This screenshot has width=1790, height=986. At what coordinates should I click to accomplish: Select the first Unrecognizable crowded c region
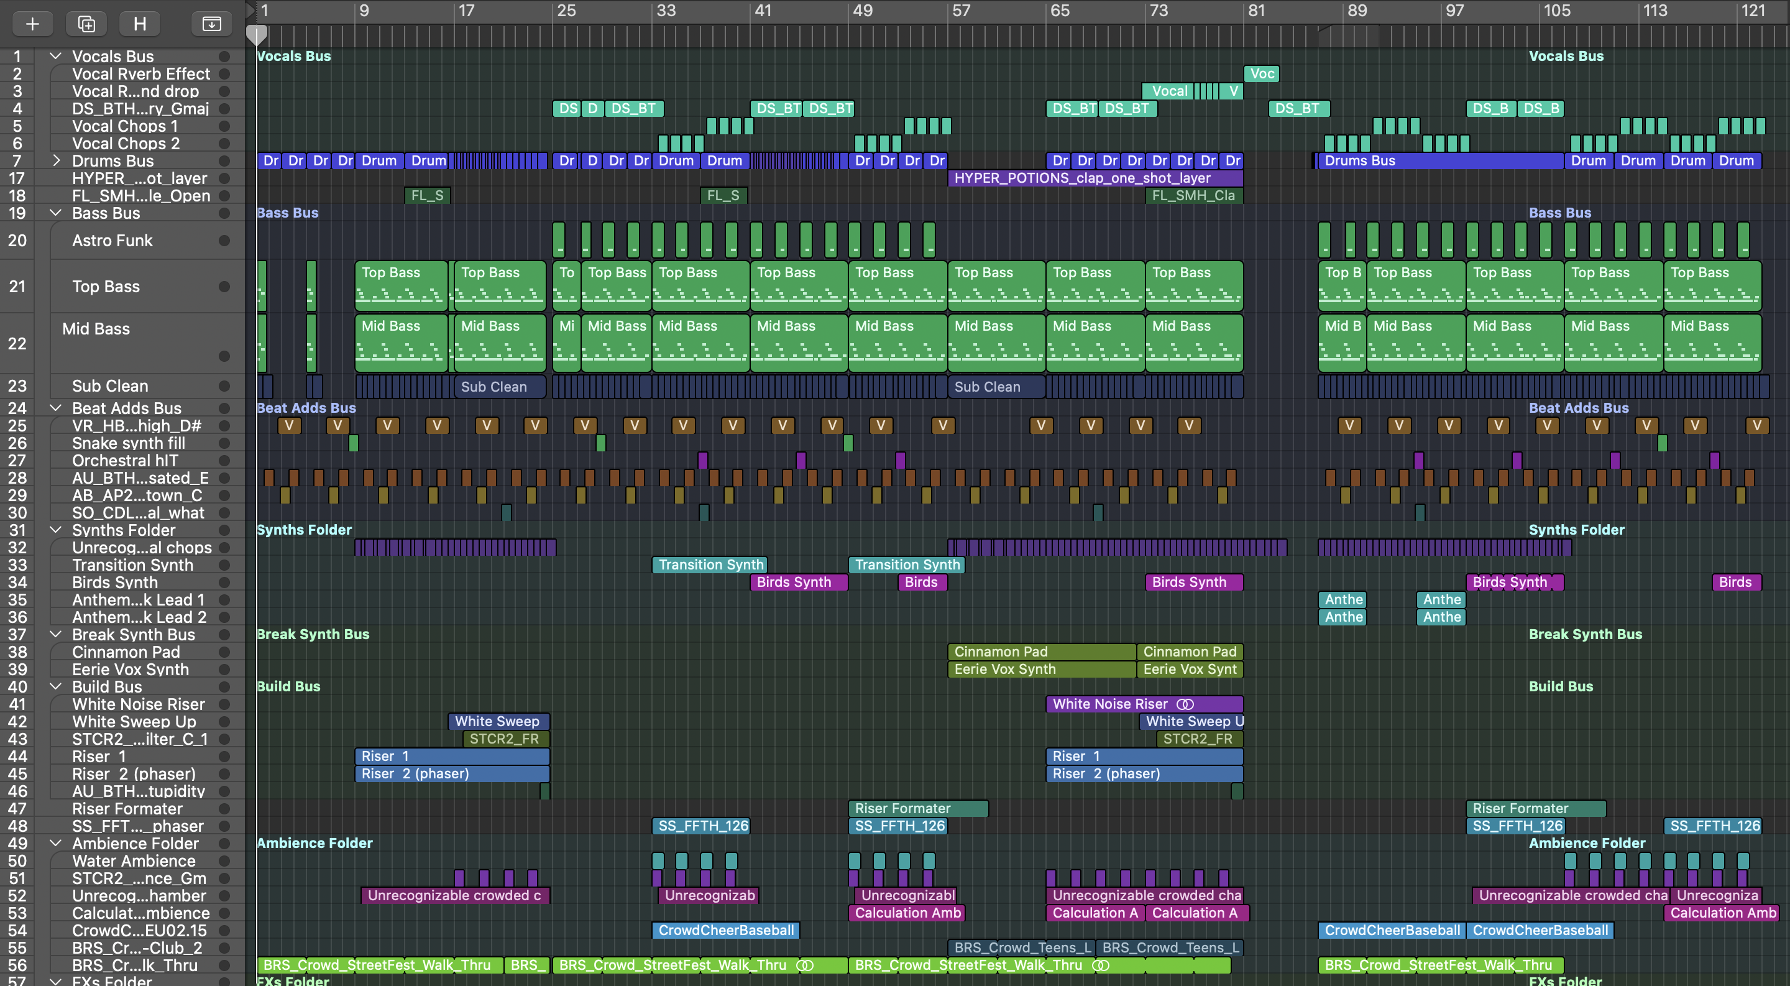pos(455,896)
